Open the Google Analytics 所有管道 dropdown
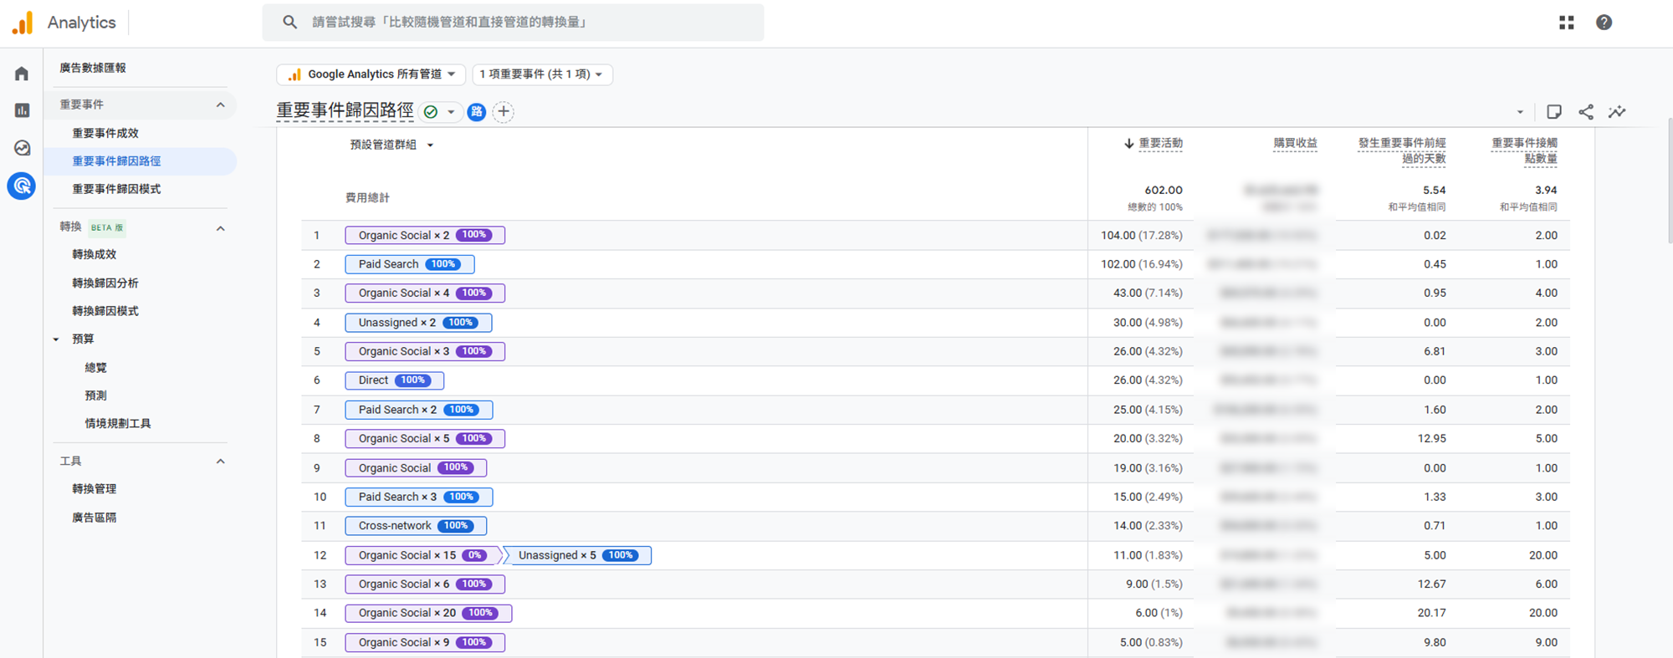Viewport: 1673px width, 658px height. point(372,74)
